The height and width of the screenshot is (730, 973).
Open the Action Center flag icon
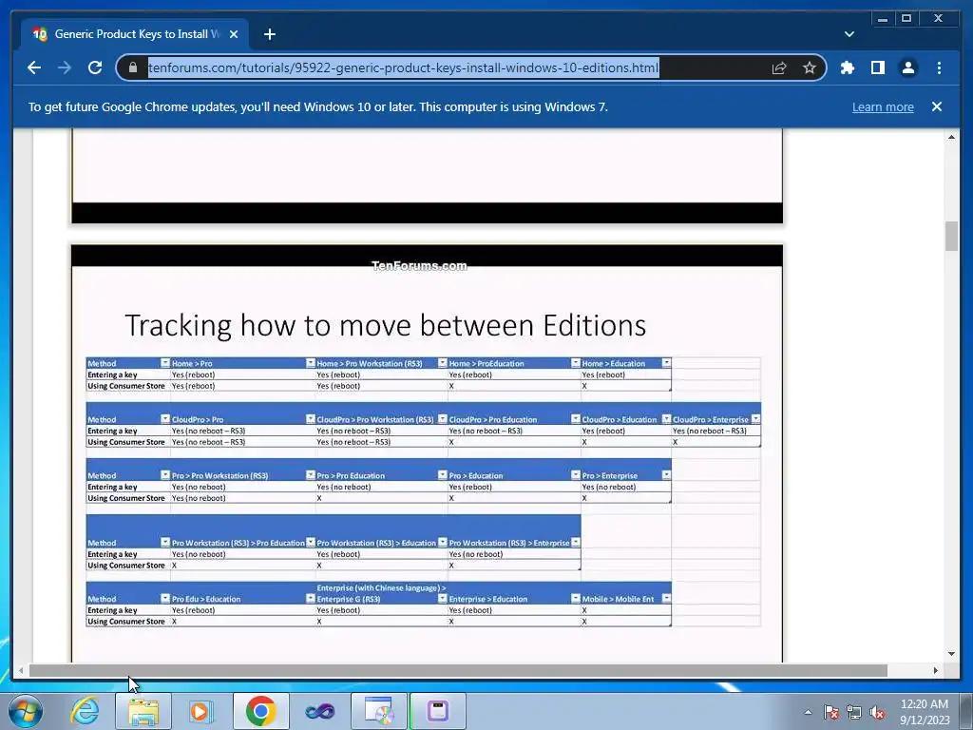coord(831,712)
